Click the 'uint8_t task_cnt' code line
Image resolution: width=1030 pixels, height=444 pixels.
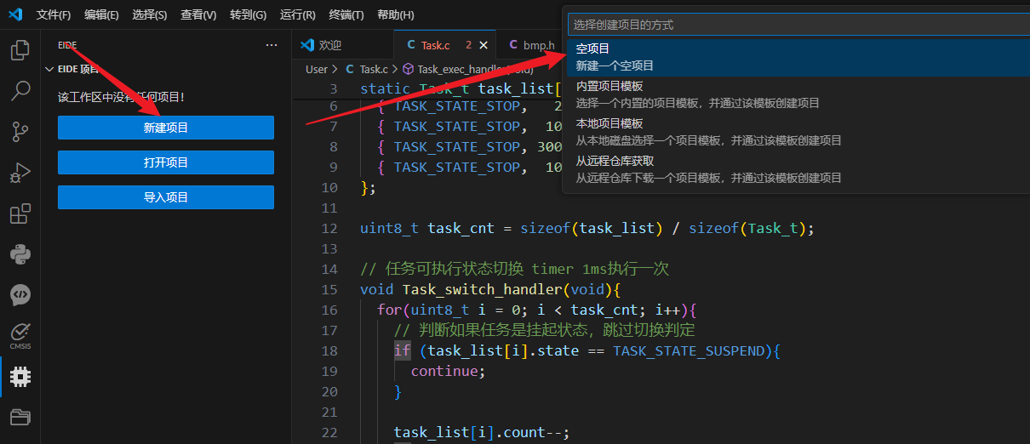587,229
